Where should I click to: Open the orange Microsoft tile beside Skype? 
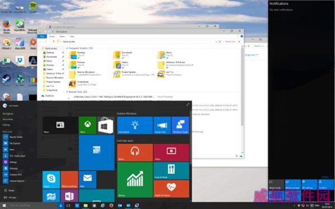coord(69,180)
